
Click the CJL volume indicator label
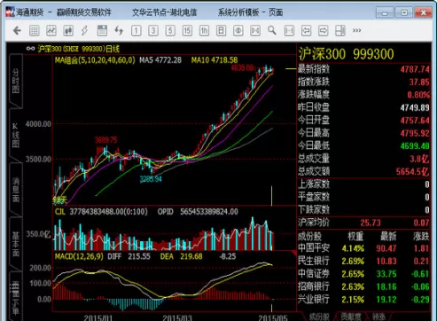[60, 212]
